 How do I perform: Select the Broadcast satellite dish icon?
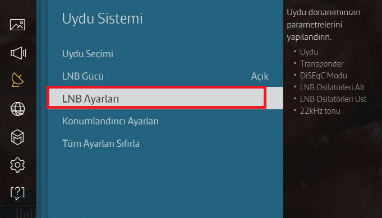coord(17,80)
